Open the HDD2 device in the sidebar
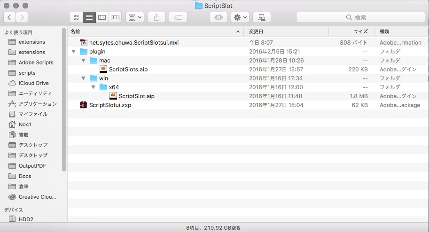429x232 pixels. pyautogui.click(x=26, y=219)
